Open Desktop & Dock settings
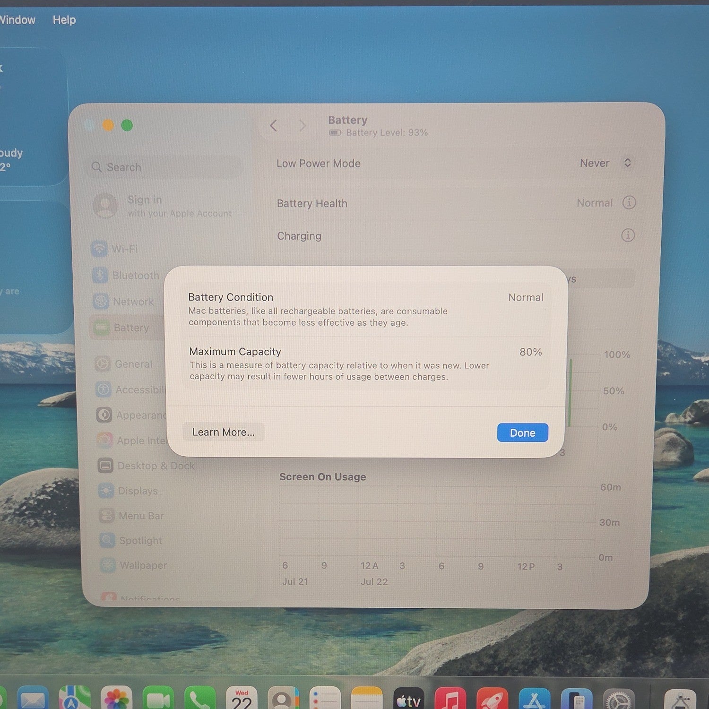709x709 pixels. click(147, 466)
